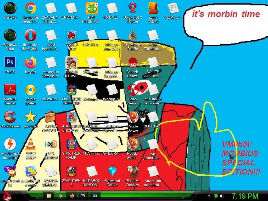
Task: Select the 'you all are too stupid...' file
Action: 153,171
